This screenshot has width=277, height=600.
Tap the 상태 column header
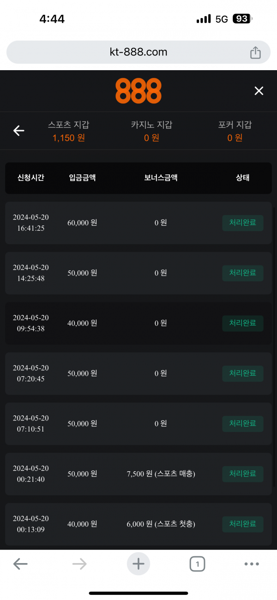point(243,178)
